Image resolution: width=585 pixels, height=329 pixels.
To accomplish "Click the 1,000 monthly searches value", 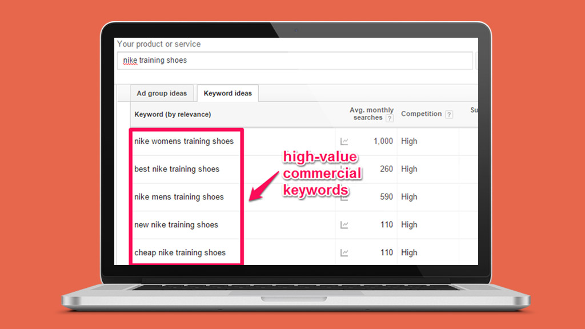I will pyautogui.click(x=383, y=142).
